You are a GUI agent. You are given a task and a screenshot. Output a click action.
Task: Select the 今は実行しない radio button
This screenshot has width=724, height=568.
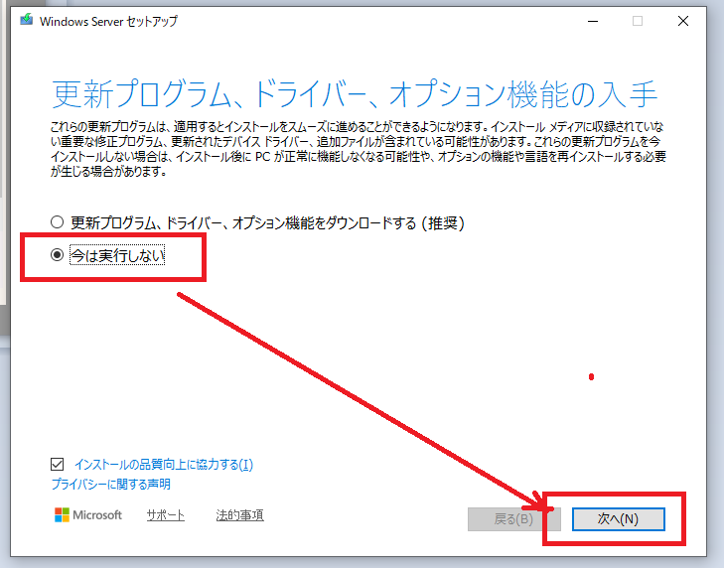click(57, 255)
